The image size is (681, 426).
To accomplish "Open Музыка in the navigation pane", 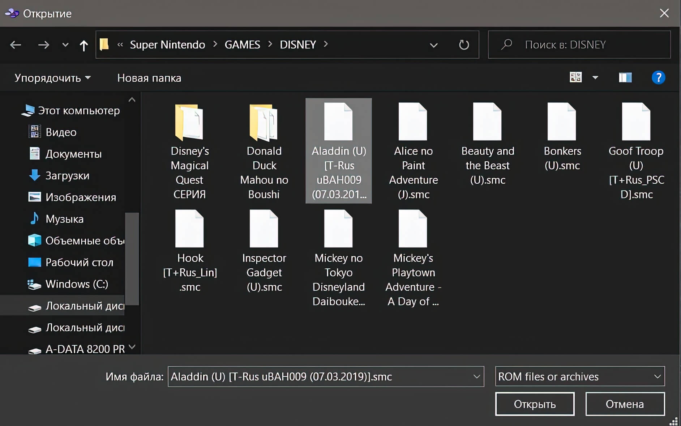I will pos(56,219).
